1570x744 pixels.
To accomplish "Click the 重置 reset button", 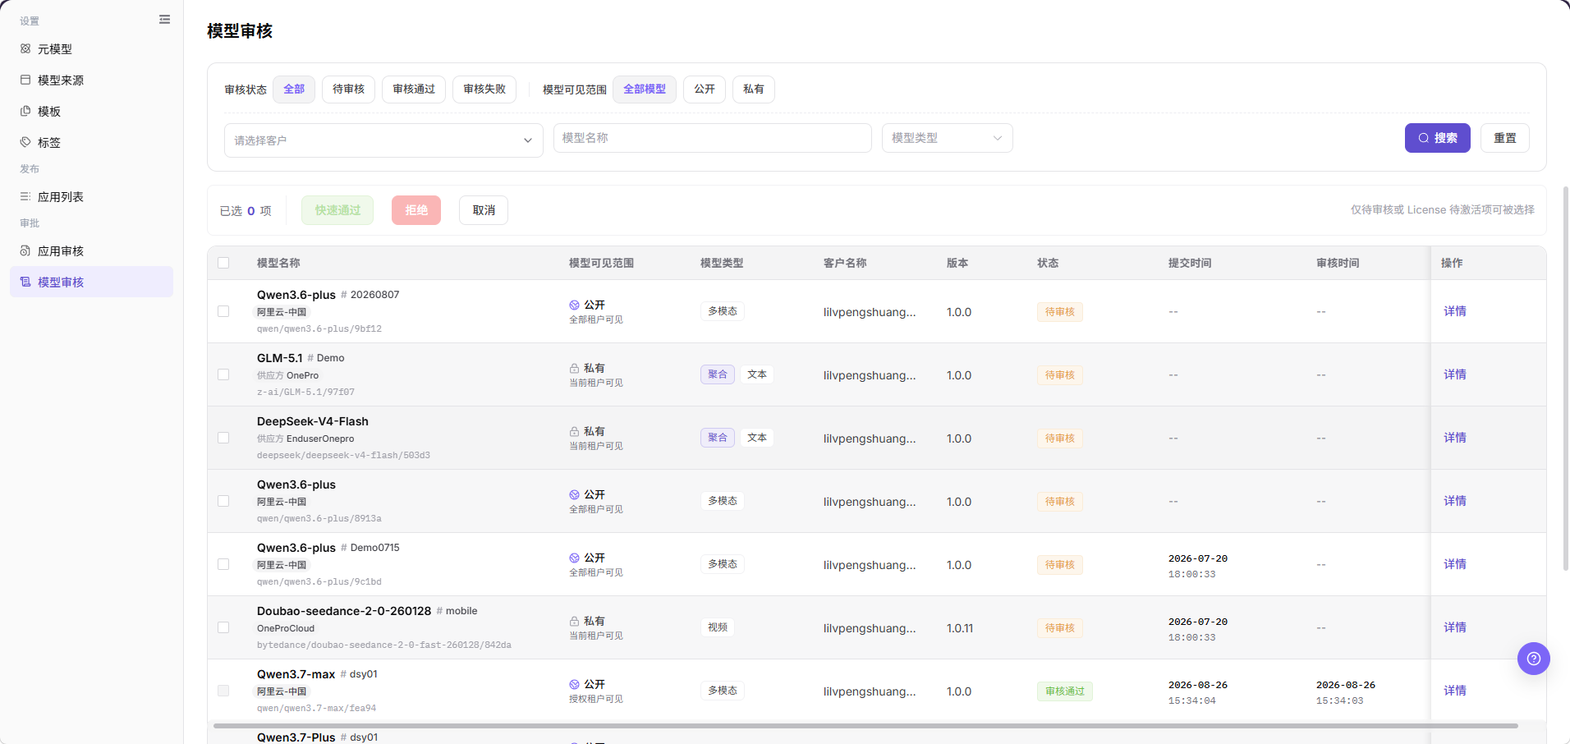I will click(1505, 138).
